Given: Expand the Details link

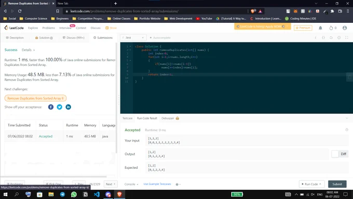Looking at the screenshot, I should tap(28, 50).
